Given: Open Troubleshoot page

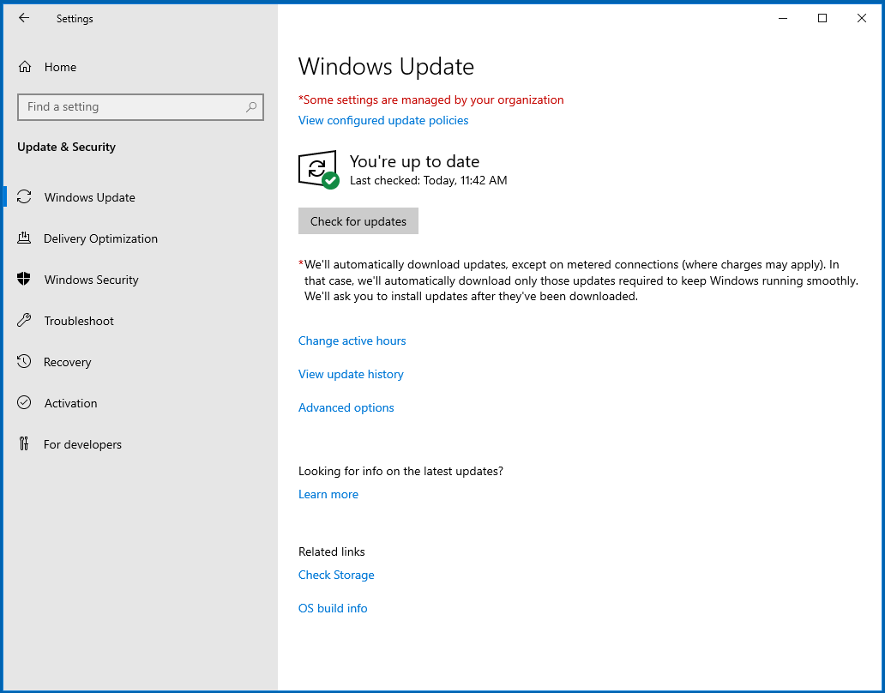Looking at the screenshot, I should point(139,321).
